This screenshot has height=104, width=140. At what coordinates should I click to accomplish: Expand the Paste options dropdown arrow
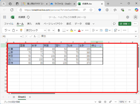click(17, 30)
